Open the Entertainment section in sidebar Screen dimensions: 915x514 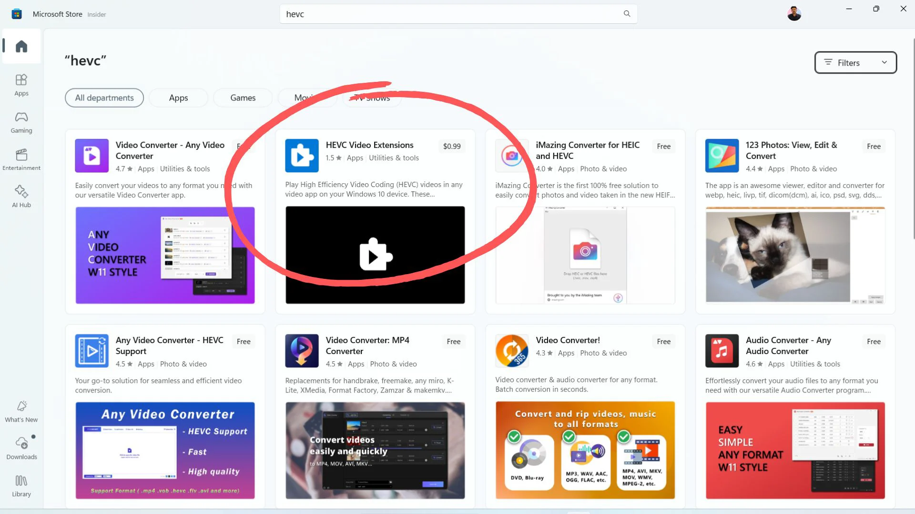(x=21, y=159)
